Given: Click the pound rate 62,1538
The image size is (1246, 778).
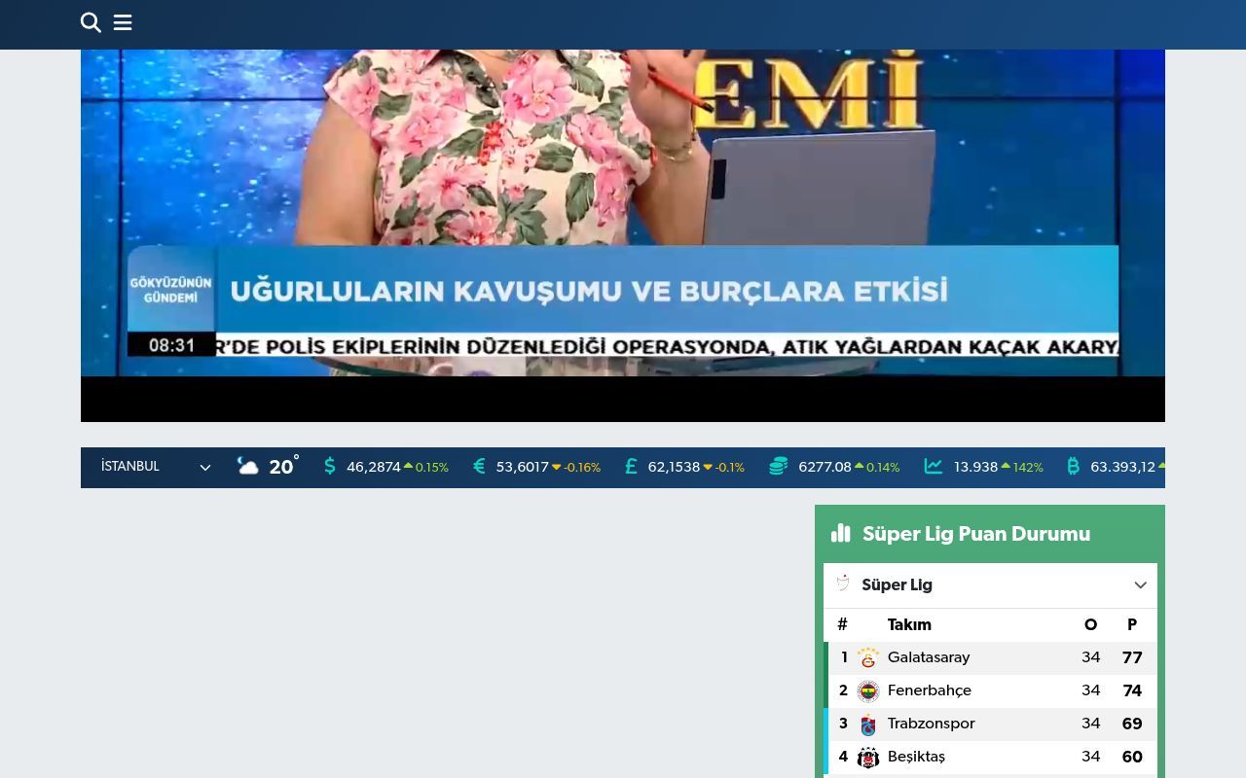Looking at the screenshot, I should (x=674, y=467).
